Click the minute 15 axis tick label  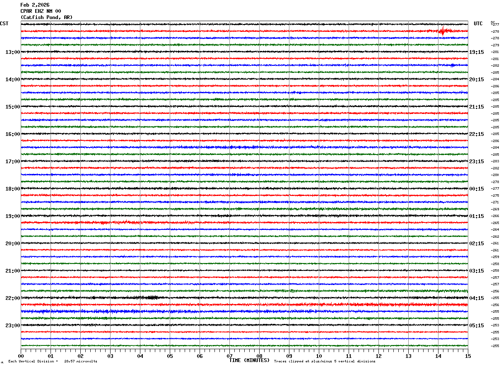[468, 356]
